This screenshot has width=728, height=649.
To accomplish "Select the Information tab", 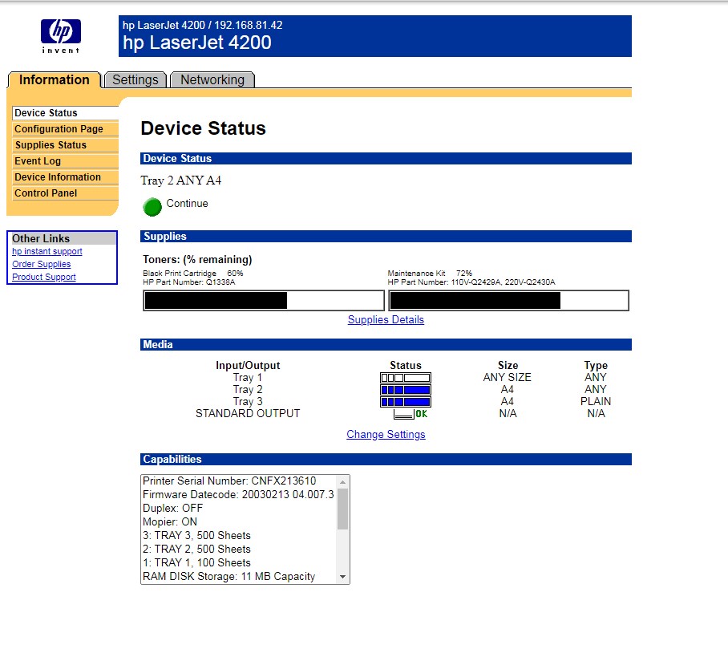I will pyautogui.click(x=55, y=80).
